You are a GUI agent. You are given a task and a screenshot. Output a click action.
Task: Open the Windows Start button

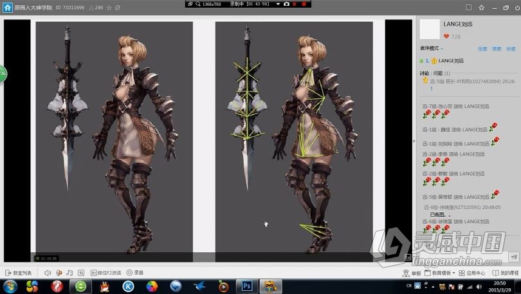point(9,286)
